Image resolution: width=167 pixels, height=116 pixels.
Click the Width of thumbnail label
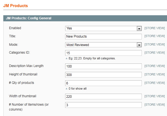tap(22, 96)
